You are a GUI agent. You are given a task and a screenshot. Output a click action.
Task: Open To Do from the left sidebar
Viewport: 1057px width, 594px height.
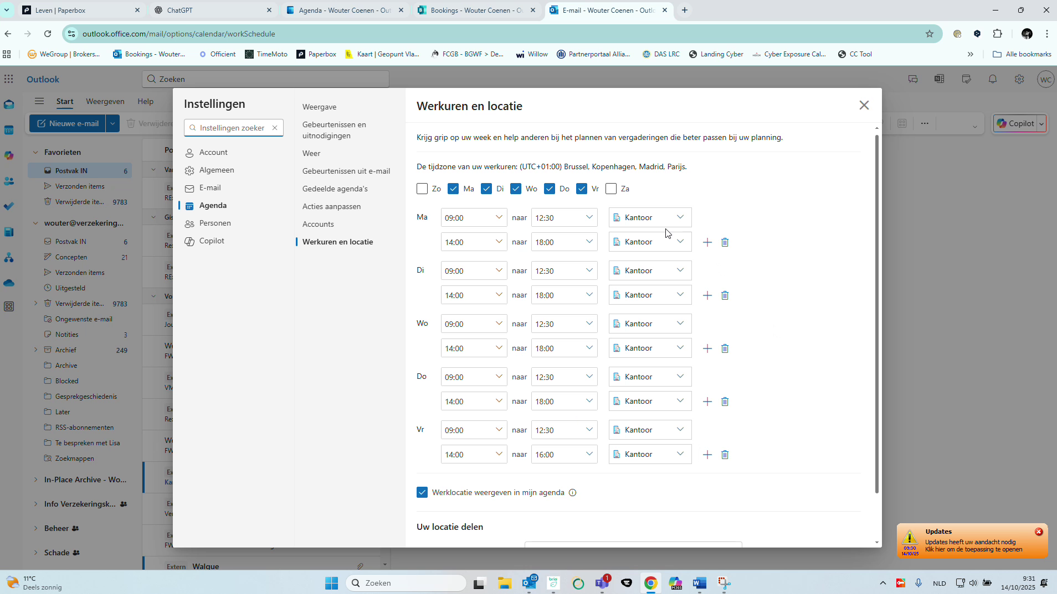pyautogui.click(x=9, y=206)
